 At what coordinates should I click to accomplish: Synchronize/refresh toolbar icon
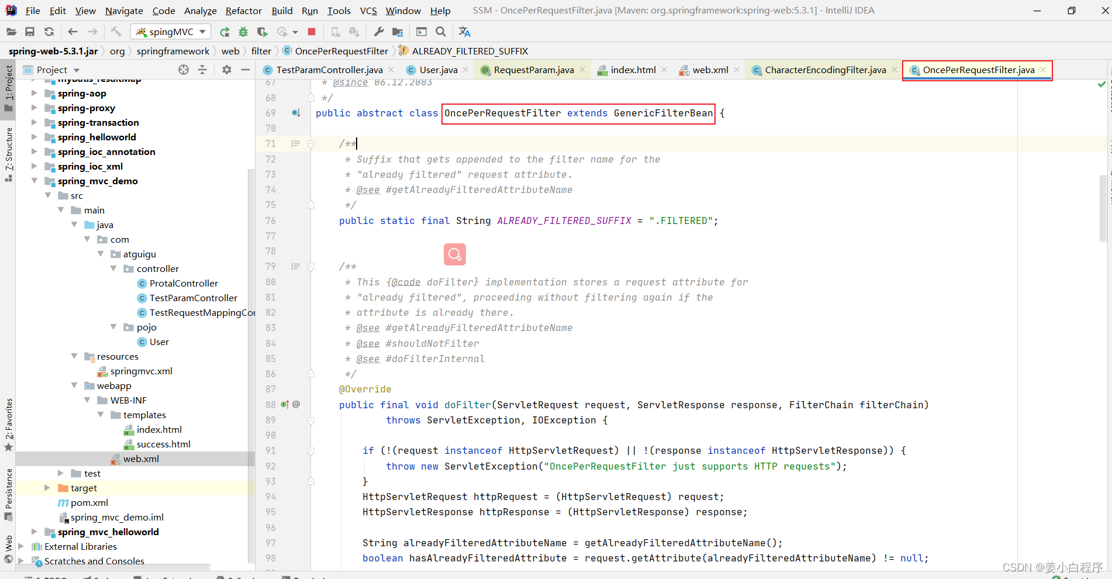(x=49, y=32)
